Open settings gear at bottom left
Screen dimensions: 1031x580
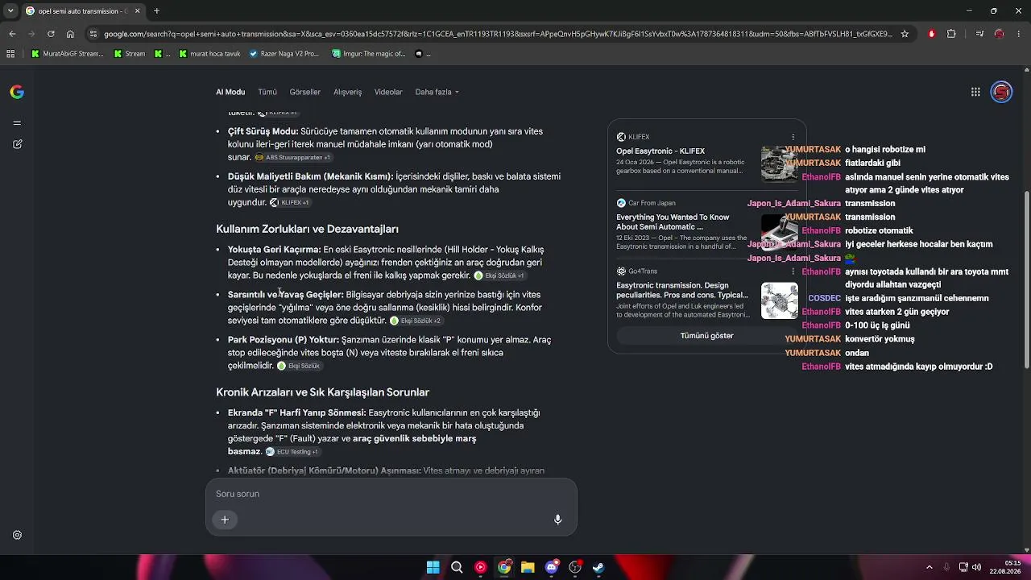17,535
